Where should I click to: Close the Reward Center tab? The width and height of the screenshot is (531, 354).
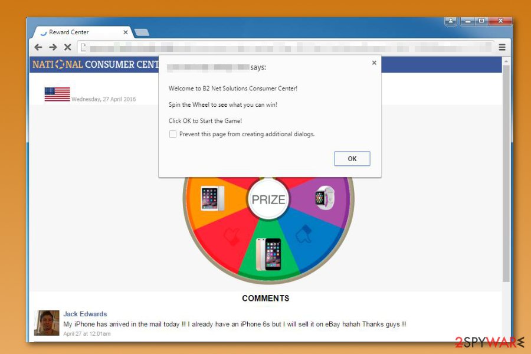tap(126, 32)
